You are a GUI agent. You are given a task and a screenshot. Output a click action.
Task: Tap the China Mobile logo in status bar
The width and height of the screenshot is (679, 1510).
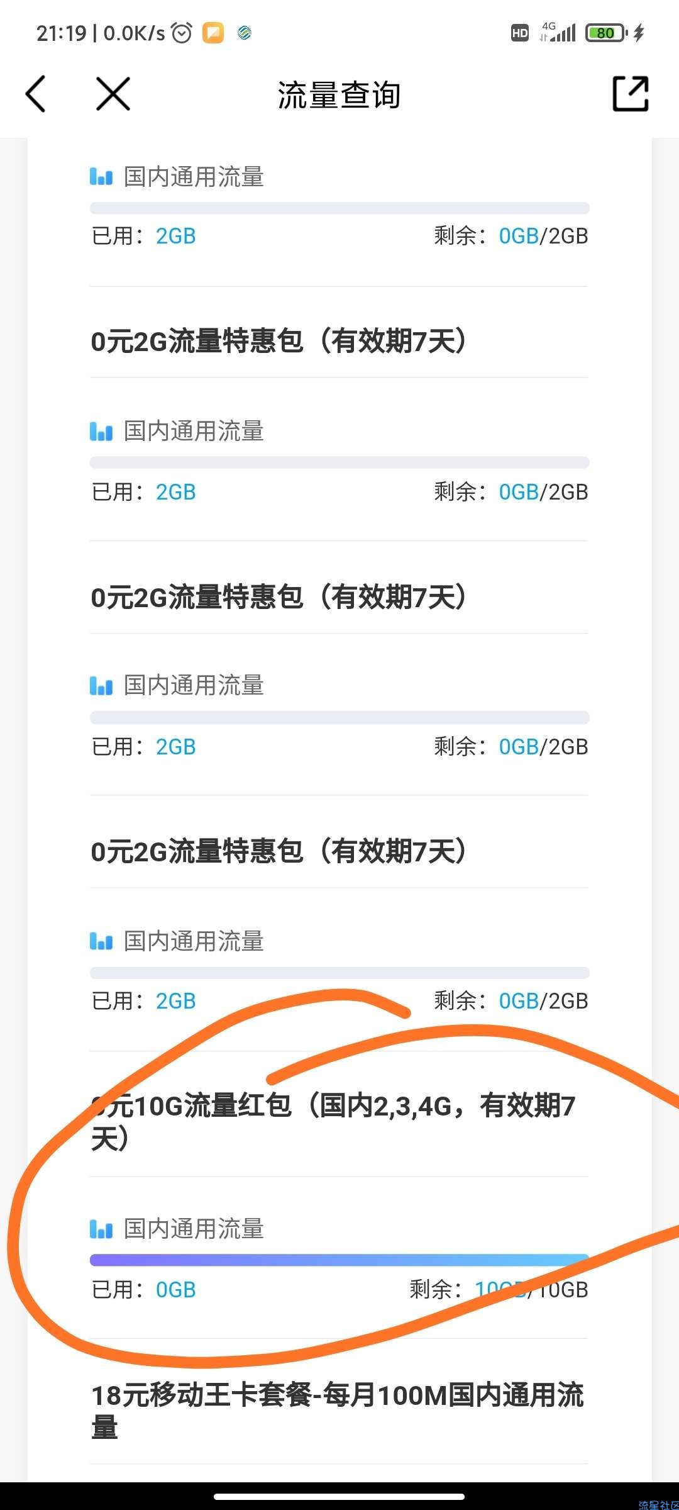(245, 33)
